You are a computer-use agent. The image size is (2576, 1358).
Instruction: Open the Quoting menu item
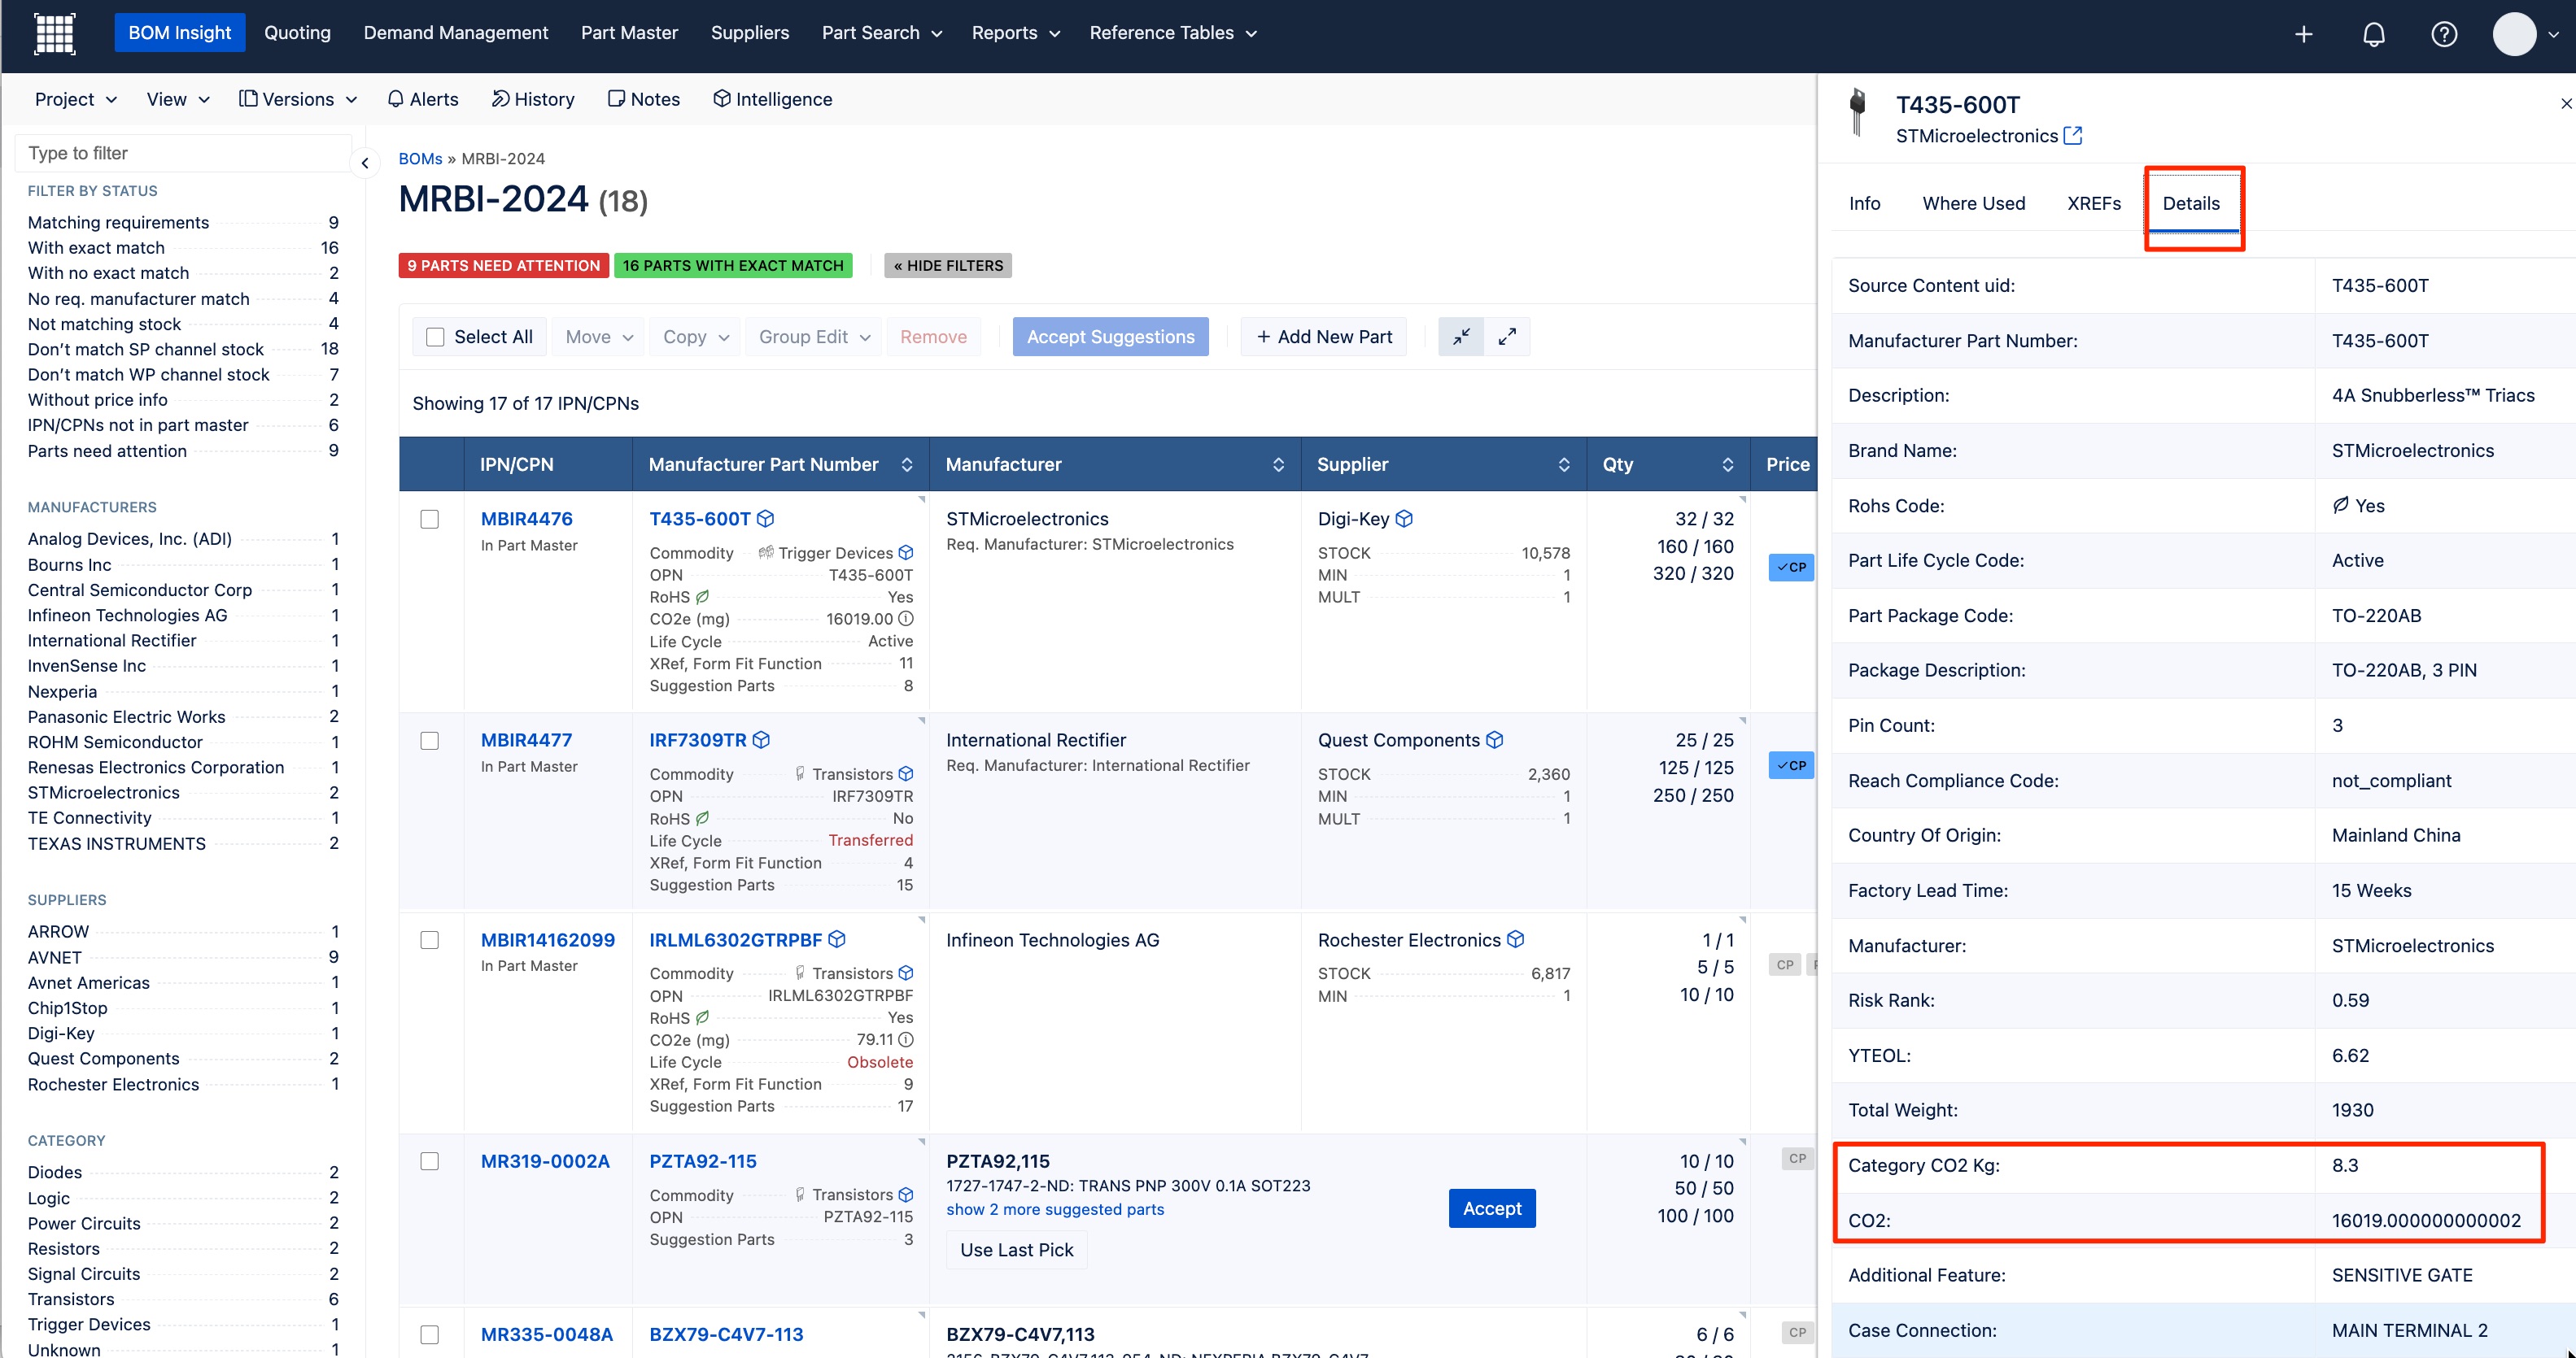[x=297, y=33]
